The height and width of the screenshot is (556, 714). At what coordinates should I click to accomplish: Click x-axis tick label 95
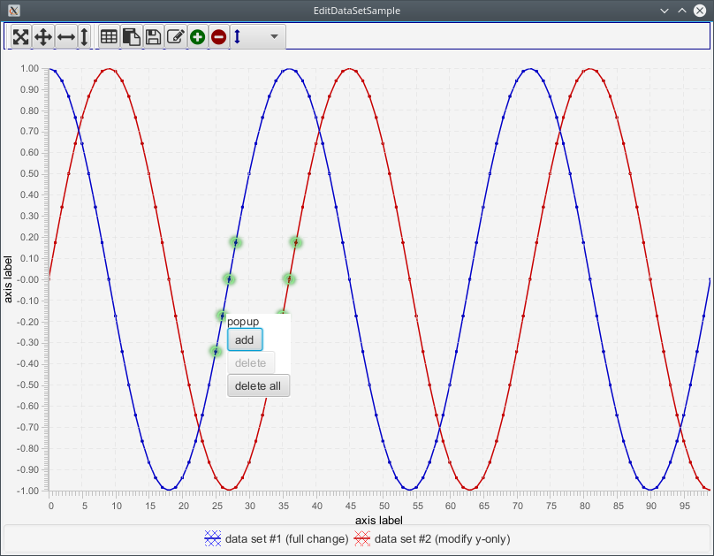click(x=685, y=506)
